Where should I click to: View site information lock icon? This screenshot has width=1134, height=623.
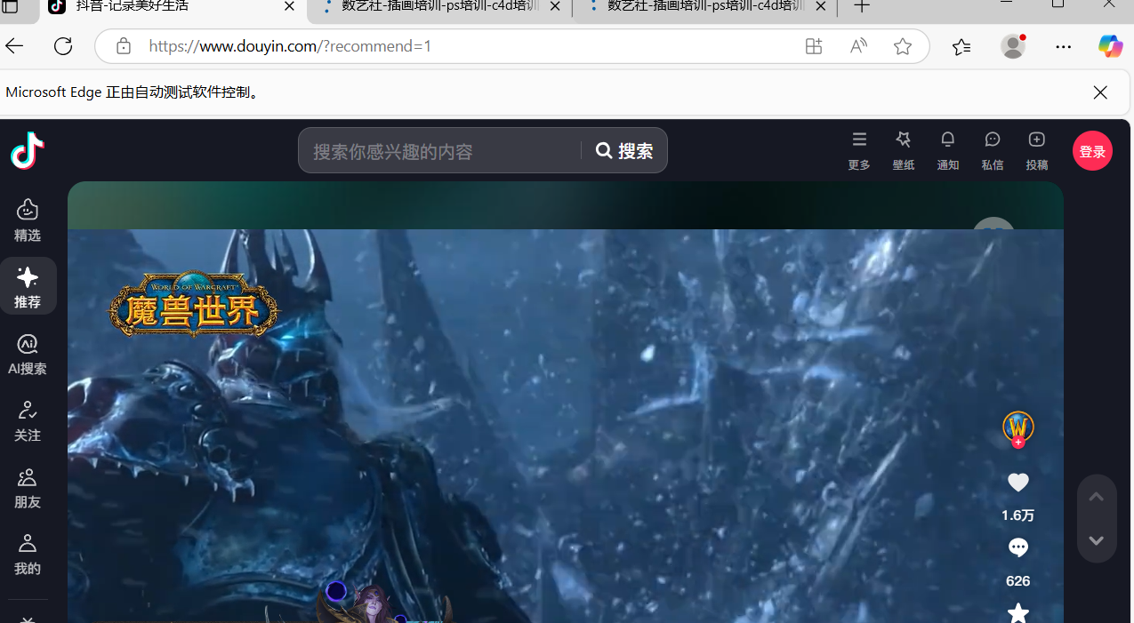(x=124, y=46)
